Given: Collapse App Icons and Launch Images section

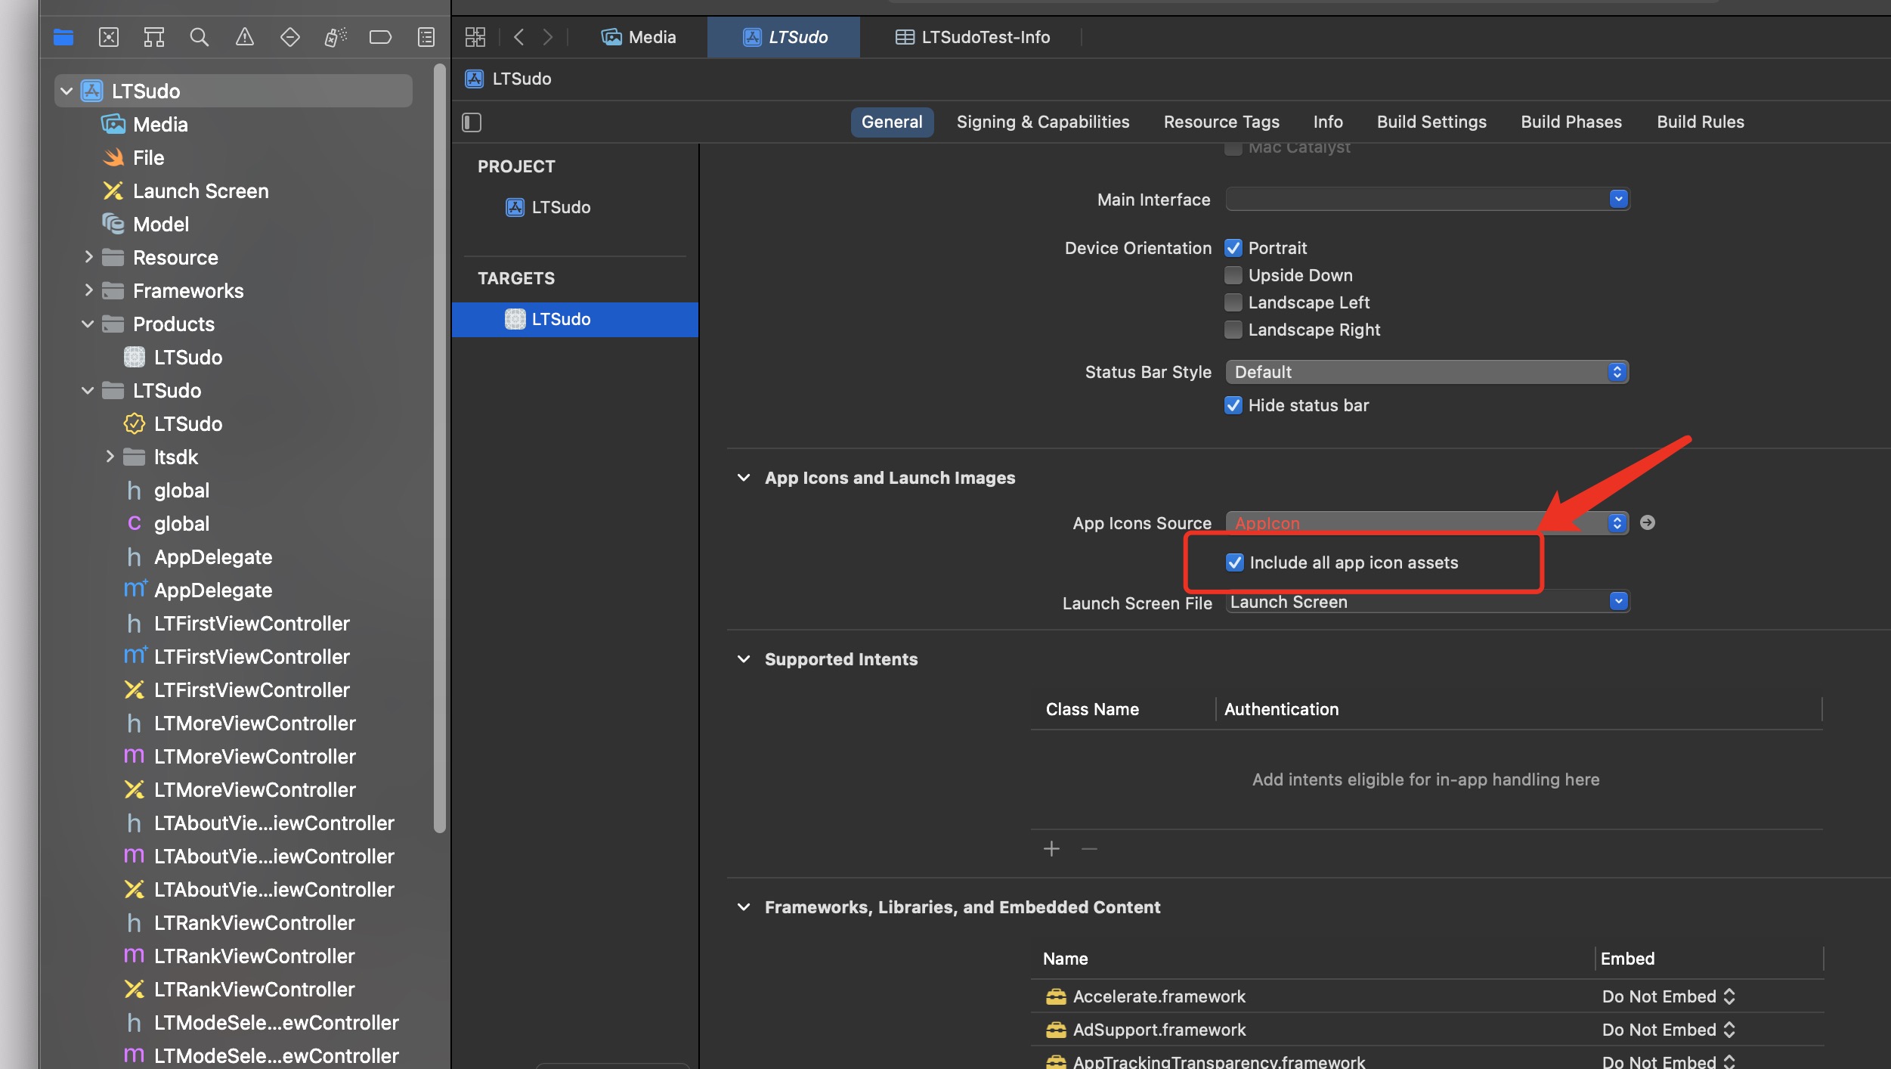Looking at the screenshot, I should [744, 478].
